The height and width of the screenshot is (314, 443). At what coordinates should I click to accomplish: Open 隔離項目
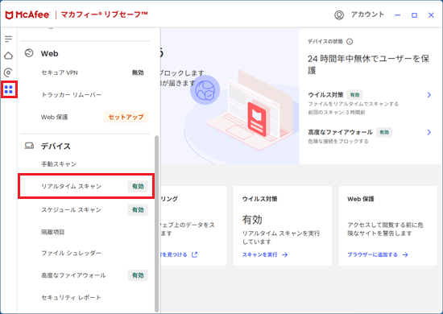53,232
